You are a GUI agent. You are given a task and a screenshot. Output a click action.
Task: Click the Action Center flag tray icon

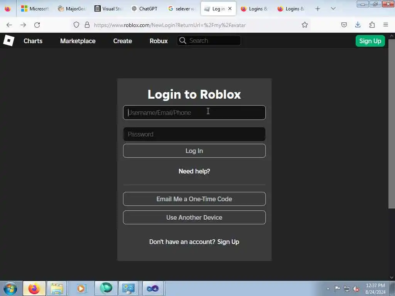click(x=337, y=288)
